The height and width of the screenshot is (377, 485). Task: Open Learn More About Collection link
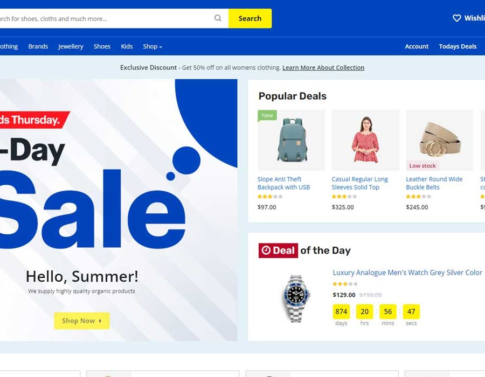click(x=323, y=67)
